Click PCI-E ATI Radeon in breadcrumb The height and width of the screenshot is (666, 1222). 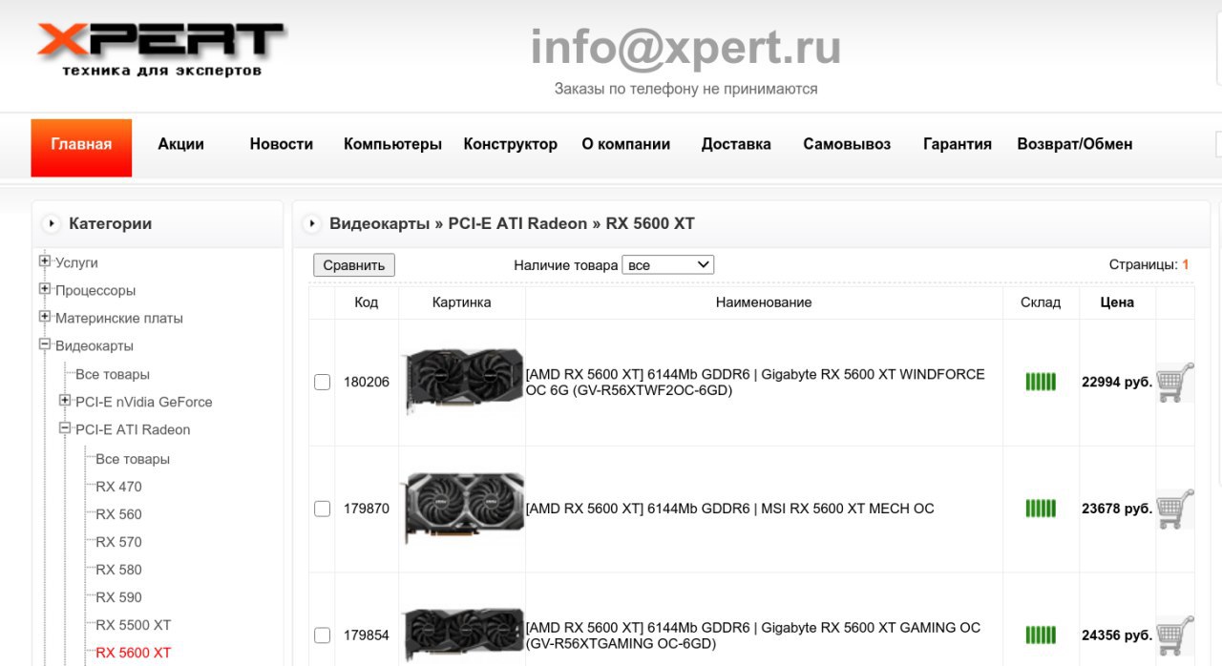coord(517,224)
